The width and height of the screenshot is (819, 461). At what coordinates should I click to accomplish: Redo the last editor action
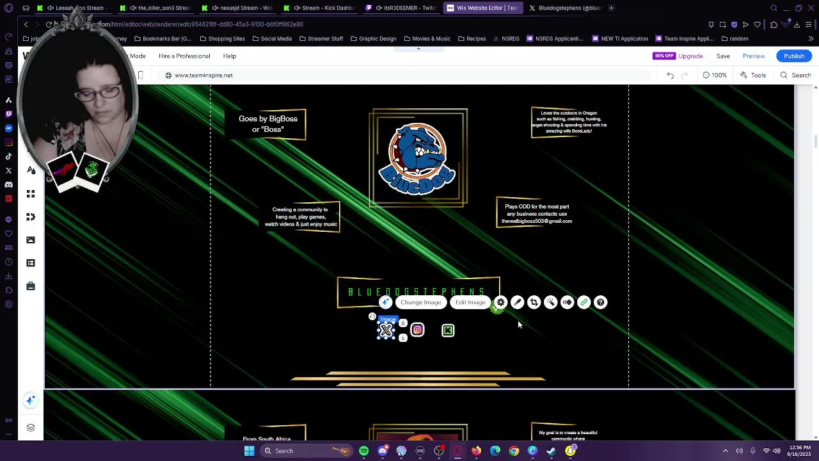pyautogui.click(x=684, y=76)
